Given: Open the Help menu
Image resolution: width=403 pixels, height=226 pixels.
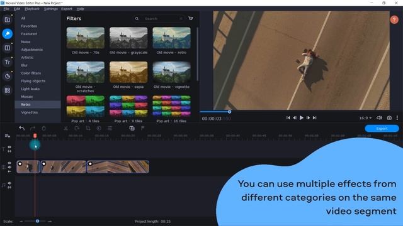Looking at the screenshot, I should (80, 9).
